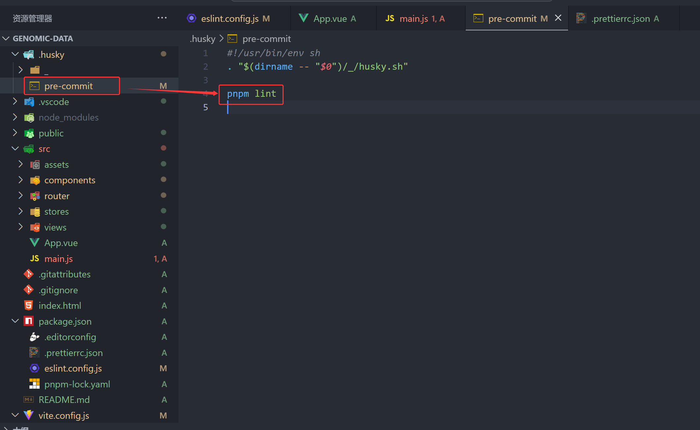The width and height of the screenshot is (700, 430).
Task: Collapse the src folder chevron
Action: pyautogui.click(x=15, y=149)
